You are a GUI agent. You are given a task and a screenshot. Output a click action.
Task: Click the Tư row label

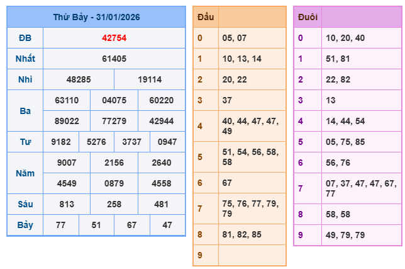tap(25, 142)
